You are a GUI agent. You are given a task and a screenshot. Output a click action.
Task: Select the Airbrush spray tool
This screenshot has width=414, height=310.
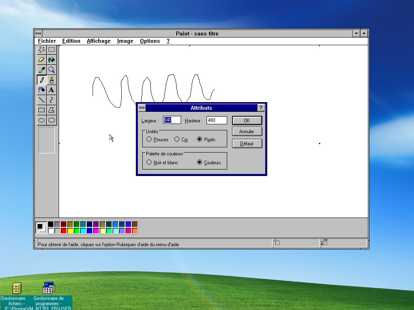click(x=42, y=90)
